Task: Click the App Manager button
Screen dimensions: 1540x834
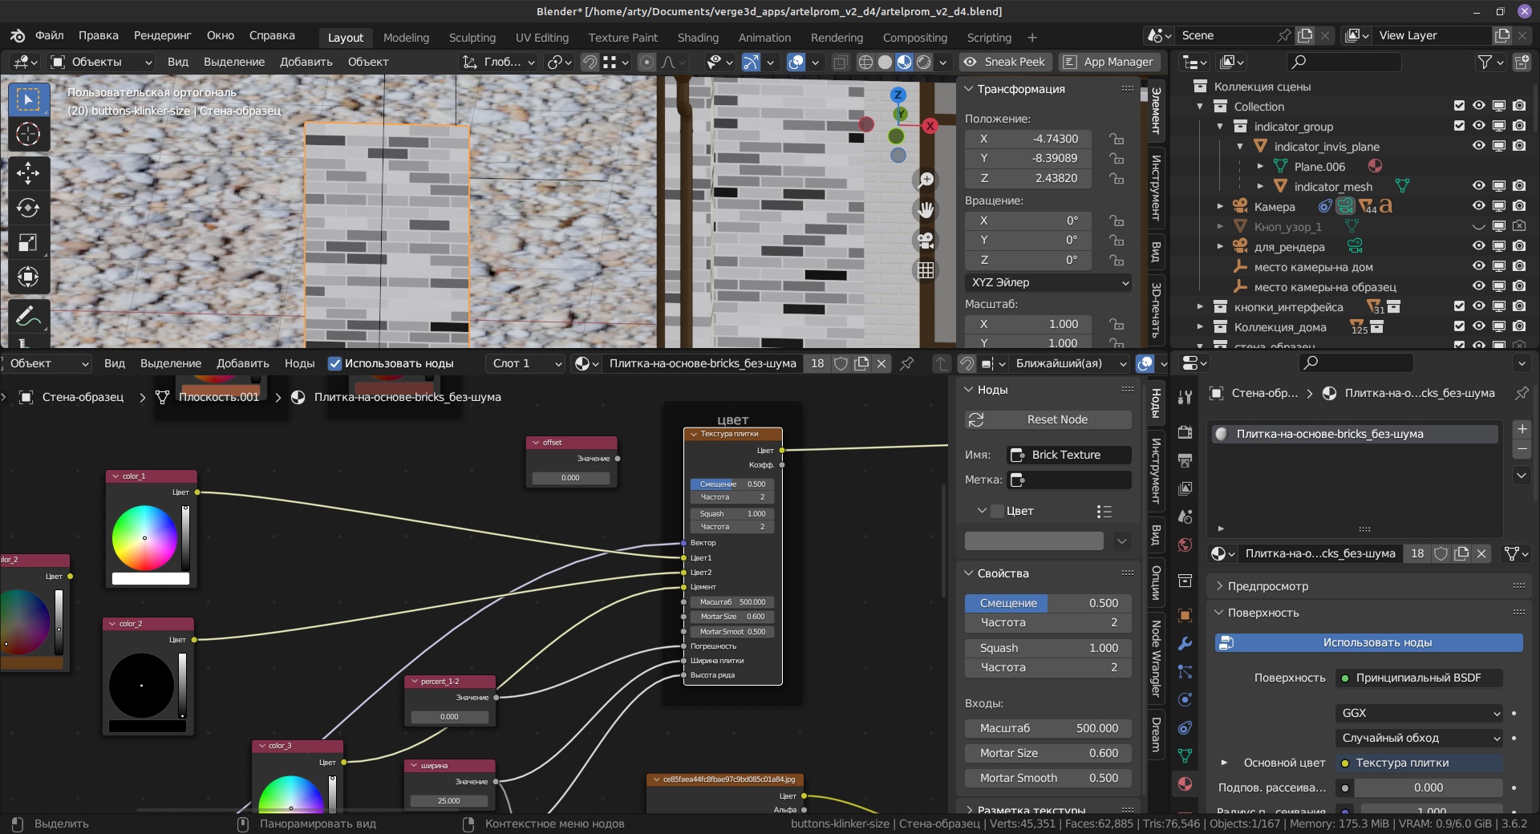Action: tap(1110, 62)
